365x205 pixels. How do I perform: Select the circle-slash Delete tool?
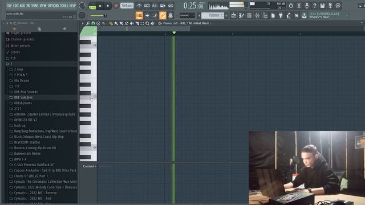(127, 23)
